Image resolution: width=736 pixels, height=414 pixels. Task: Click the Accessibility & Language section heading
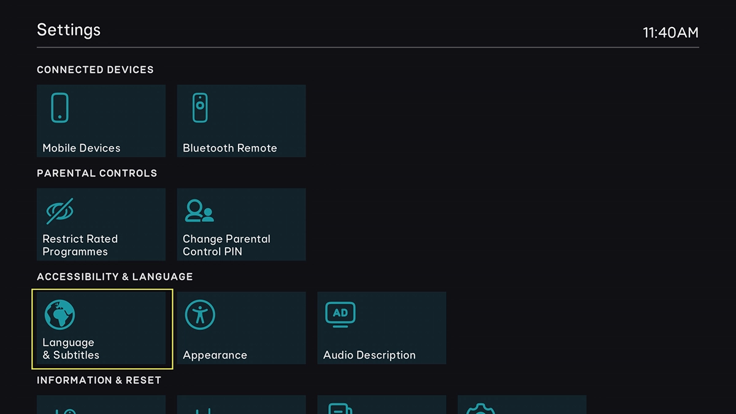coord(115,277)
